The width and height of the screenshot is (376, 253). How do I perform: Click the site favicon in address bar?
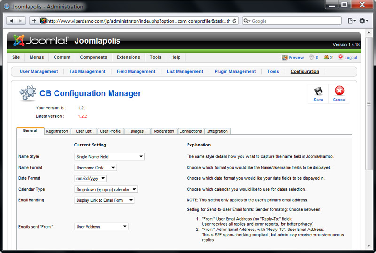(x=43, y=21)
